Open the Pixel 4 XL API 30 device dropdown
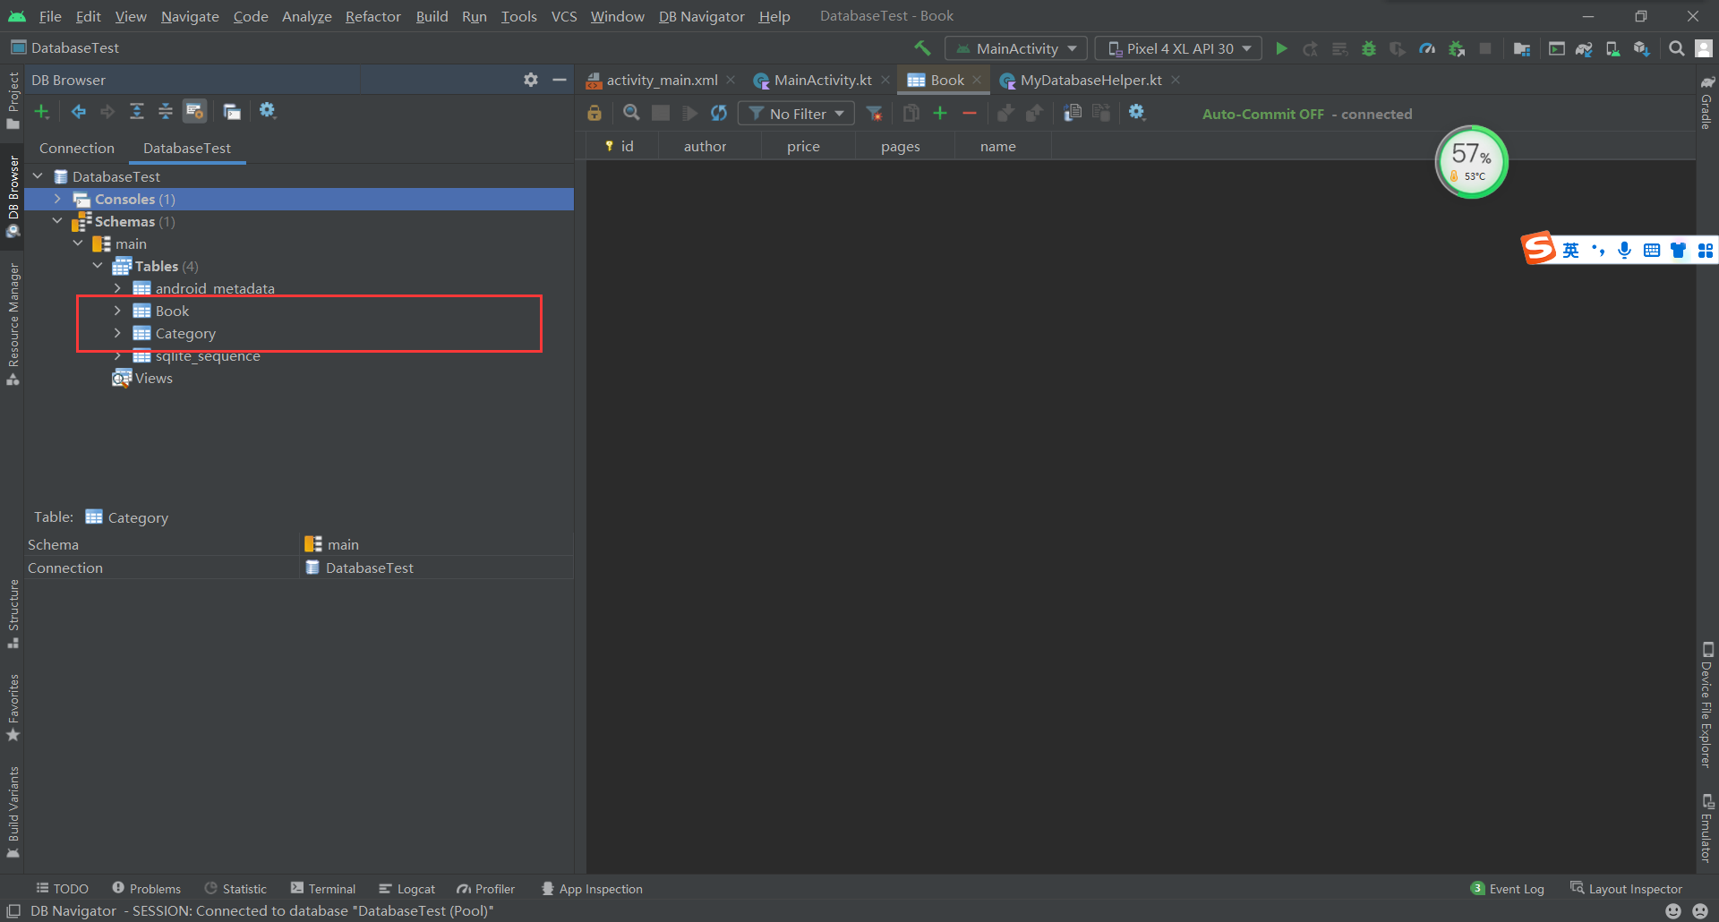Image resolution: width=1719 pixels, height=922 pixels. click(1178, 48)
